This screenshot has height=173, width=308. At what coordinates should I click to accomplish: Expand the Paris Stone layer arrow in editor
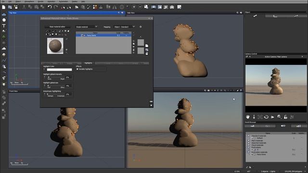(85, 36)
